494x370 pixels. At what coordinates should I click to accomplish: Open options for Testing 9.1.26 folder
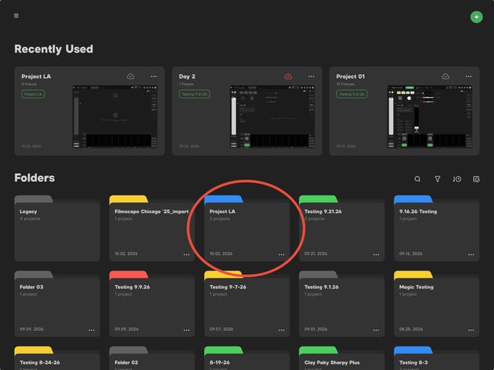pos(376,330)
